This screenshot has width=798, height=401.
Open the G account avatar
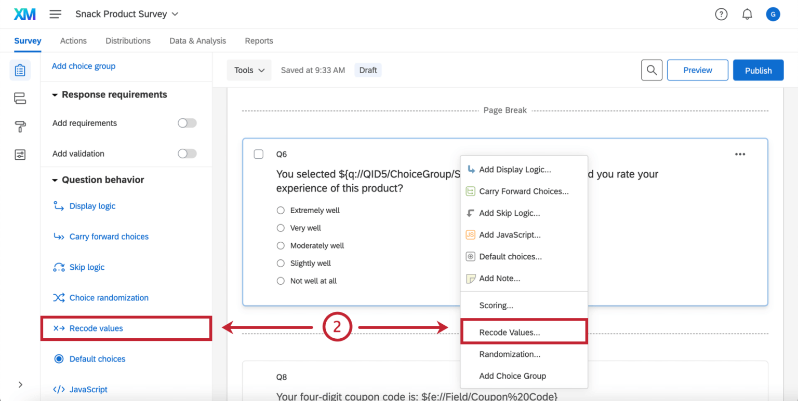[x=773, y=15]
